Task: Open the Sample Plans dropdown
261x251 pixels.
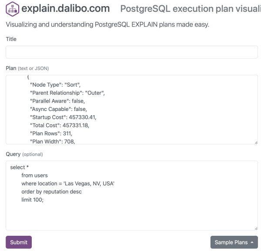Action: click(234, 242)
